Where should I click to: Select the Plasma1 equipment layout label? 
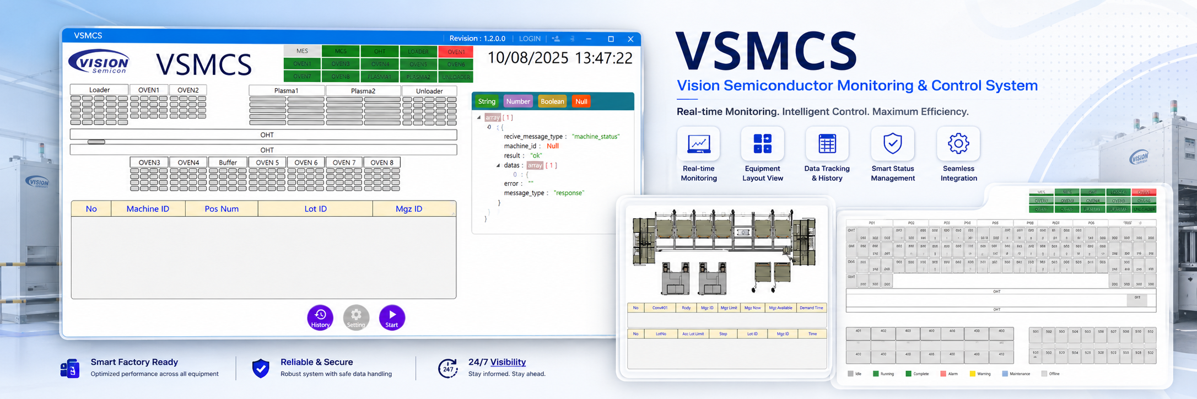pos(287,91)
